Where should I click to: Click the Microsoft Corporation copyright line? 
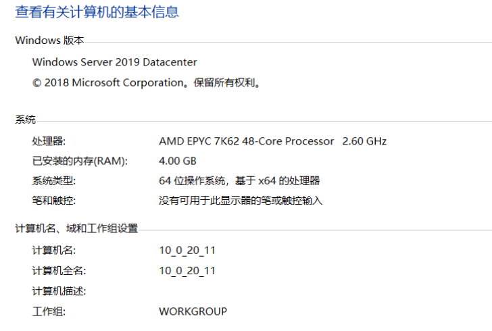pos(146,83)
